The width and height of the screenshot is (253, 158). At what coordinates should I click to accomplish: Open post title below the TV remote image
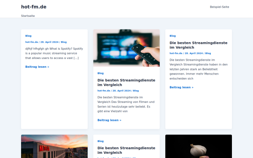pos(126,83)
